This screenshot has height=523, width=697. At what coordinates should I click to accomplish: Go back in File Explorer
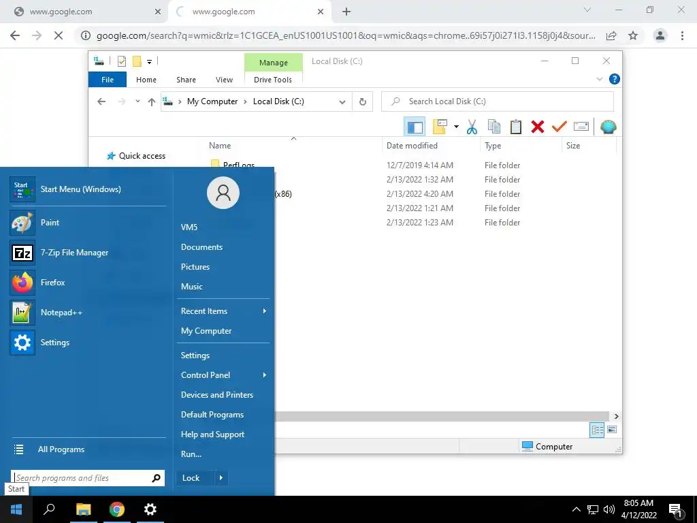pyautogui.click(x=101, y=102)
